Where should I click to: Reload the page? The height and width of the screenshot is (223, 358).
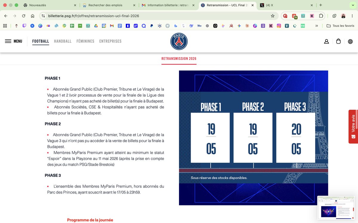tap(24, 16)
